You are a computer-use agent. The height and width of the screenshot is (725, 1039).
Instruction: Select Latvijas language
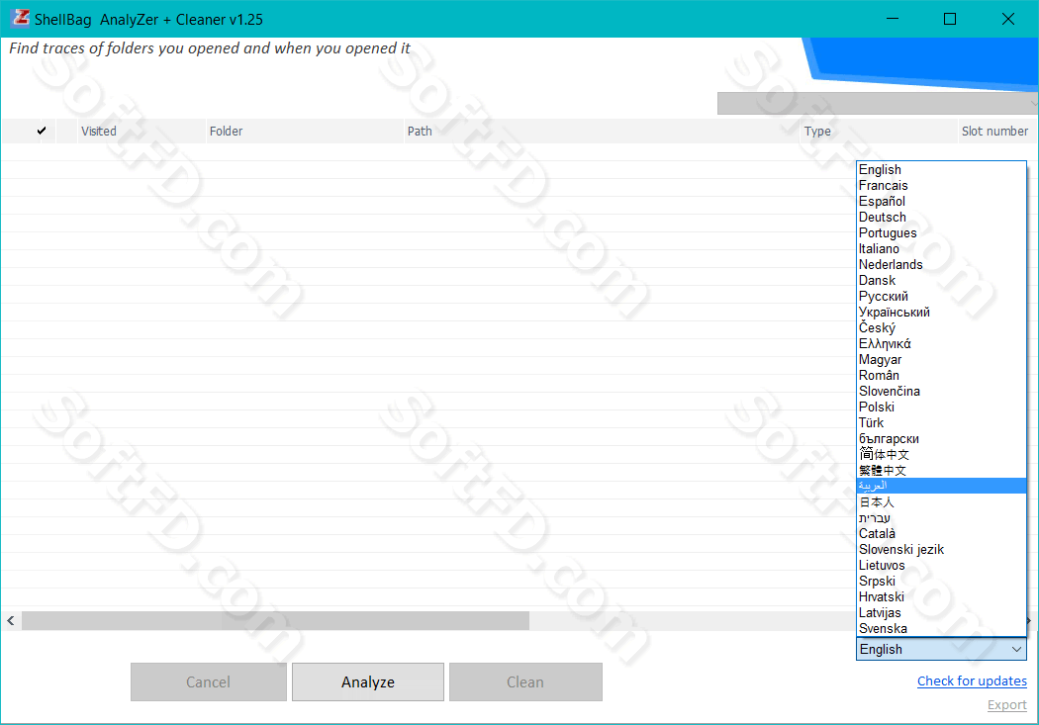point(941,613)
